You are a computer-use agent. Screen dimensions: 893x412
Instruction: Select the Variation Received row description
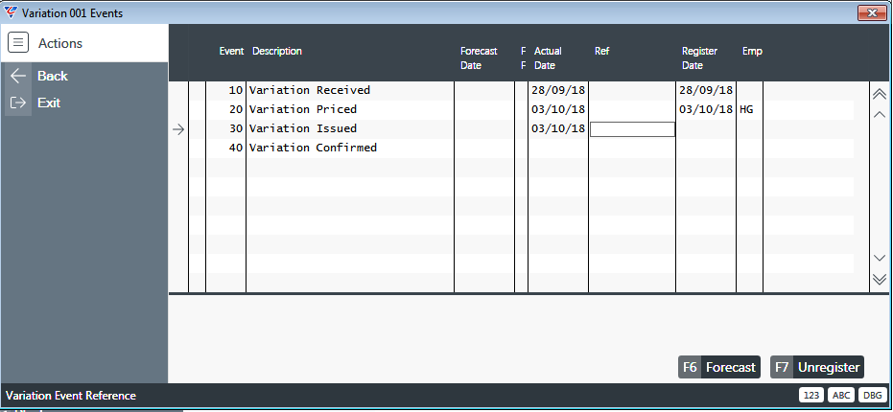coord(310,90)
